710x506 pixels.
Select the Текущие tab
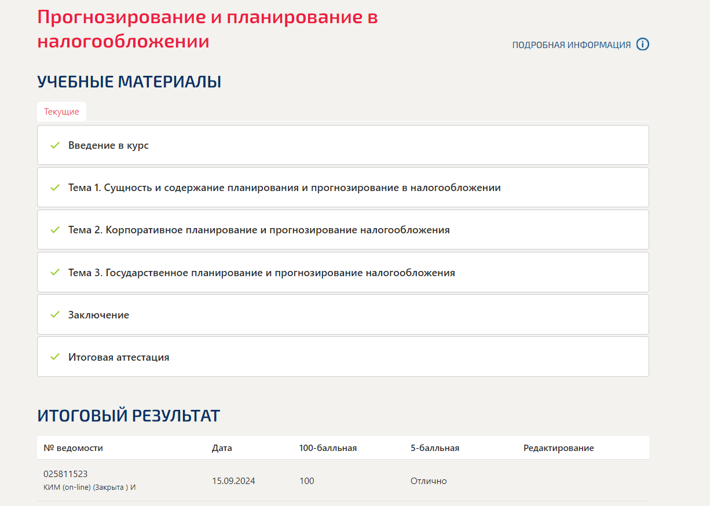point(61,112)
